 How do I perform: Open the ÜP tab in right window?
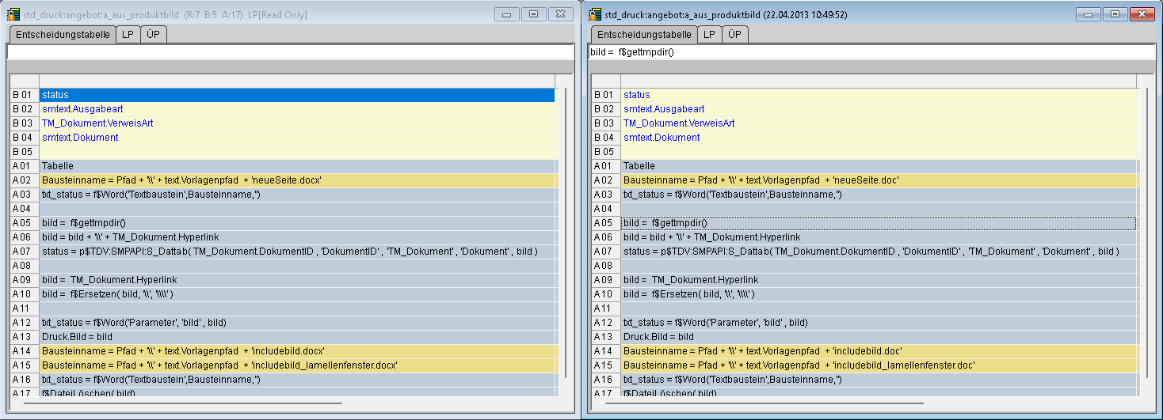(x=735, y=35)
